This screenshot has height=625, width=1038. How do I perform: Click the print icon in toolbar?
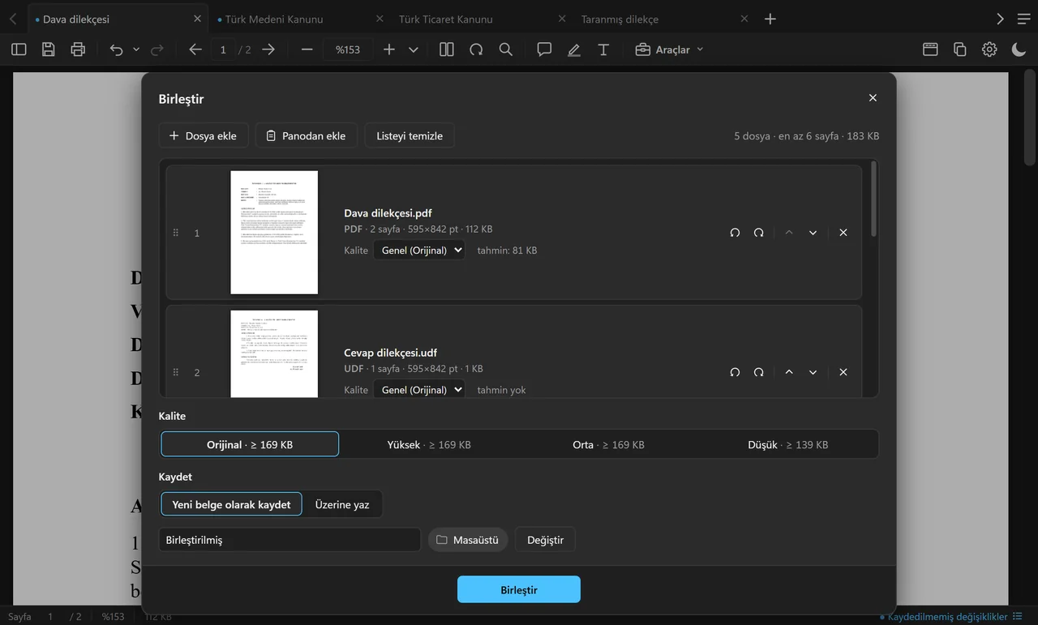78,49
